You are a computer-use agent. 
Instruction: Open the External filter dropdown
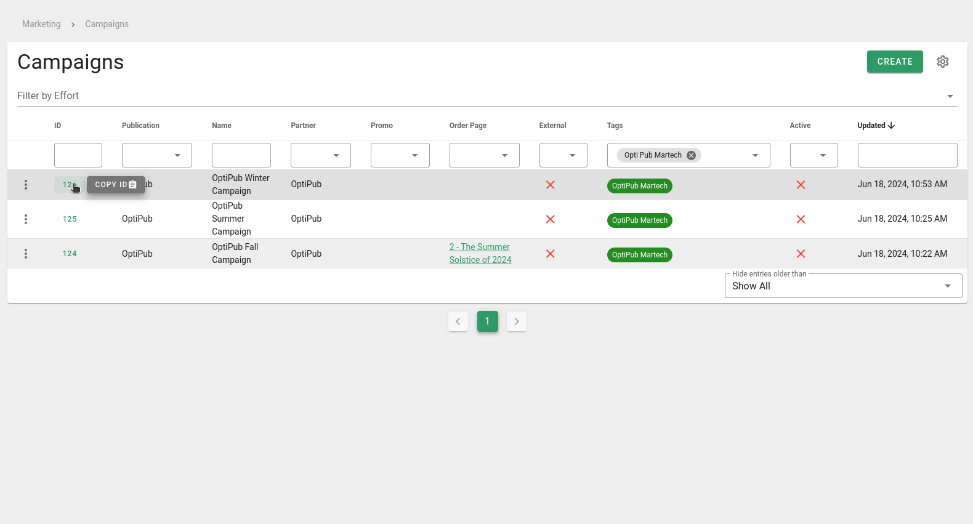coord(563,155)
